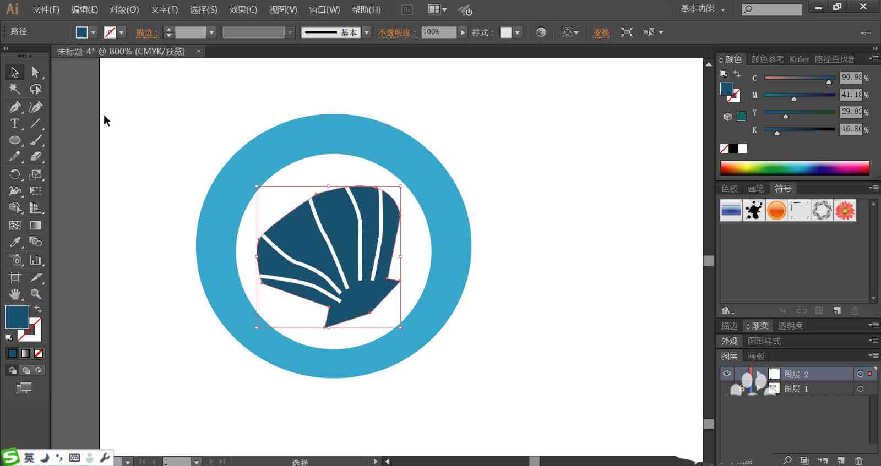
Task: Open the stroke color dropdown
Action: 122,32
